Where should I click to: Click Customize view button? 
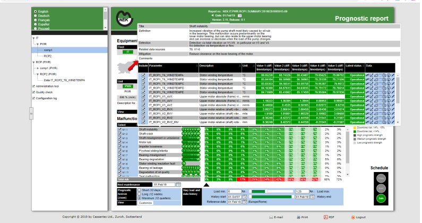click(145, 203)
